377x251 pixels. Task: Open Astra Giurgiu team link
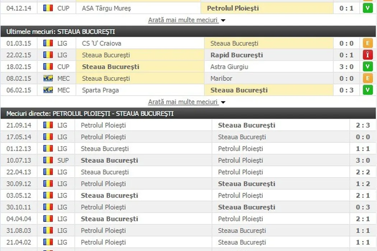(229, 67)
